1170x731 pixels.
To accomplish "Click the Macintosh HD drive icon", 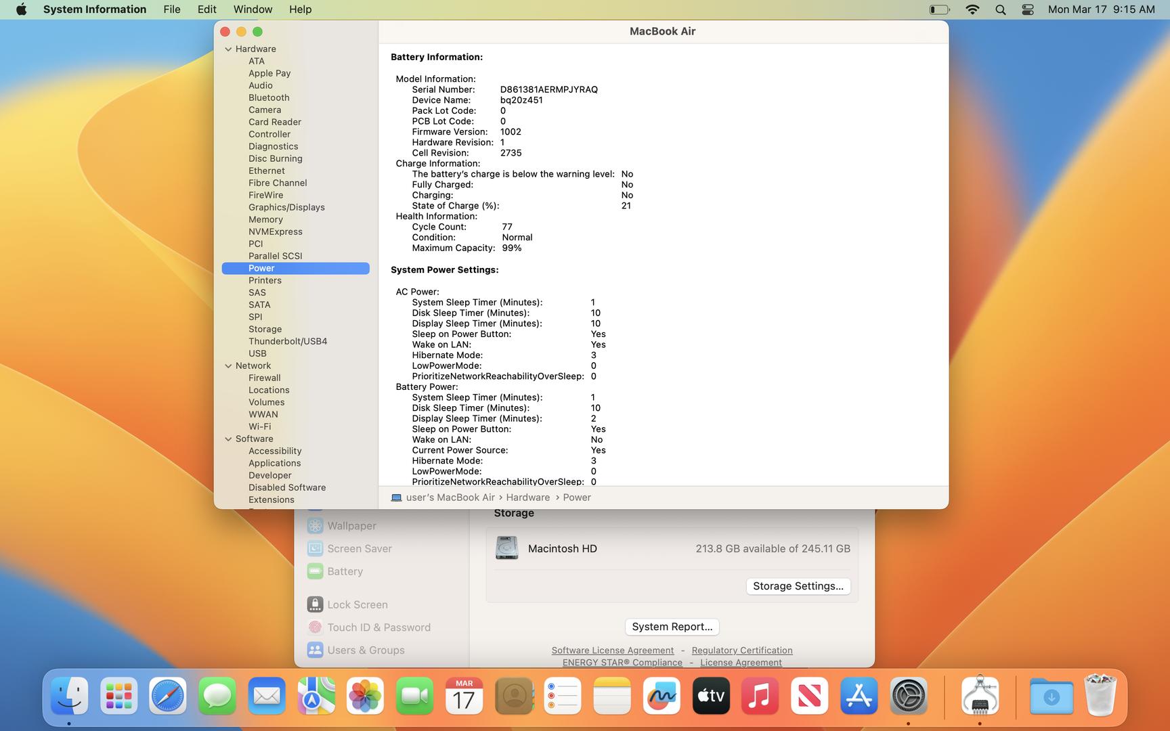I will pos(506,548).
